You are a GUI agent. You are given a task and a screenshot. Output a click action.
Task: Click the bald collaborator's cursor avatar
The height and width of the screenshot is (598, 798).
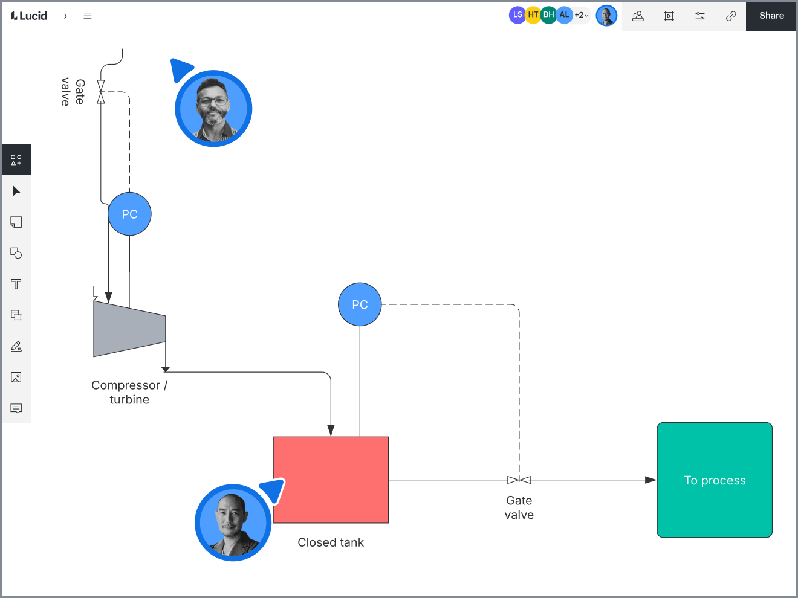pos(233,522)
